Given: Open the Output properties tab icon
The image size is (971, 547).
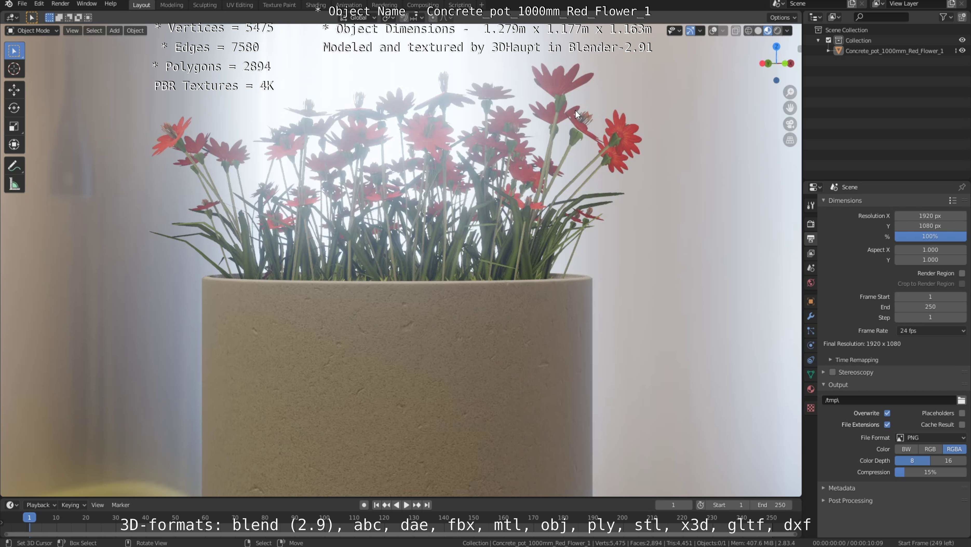Looking at the screenshot, I should [x=811, y=239].
